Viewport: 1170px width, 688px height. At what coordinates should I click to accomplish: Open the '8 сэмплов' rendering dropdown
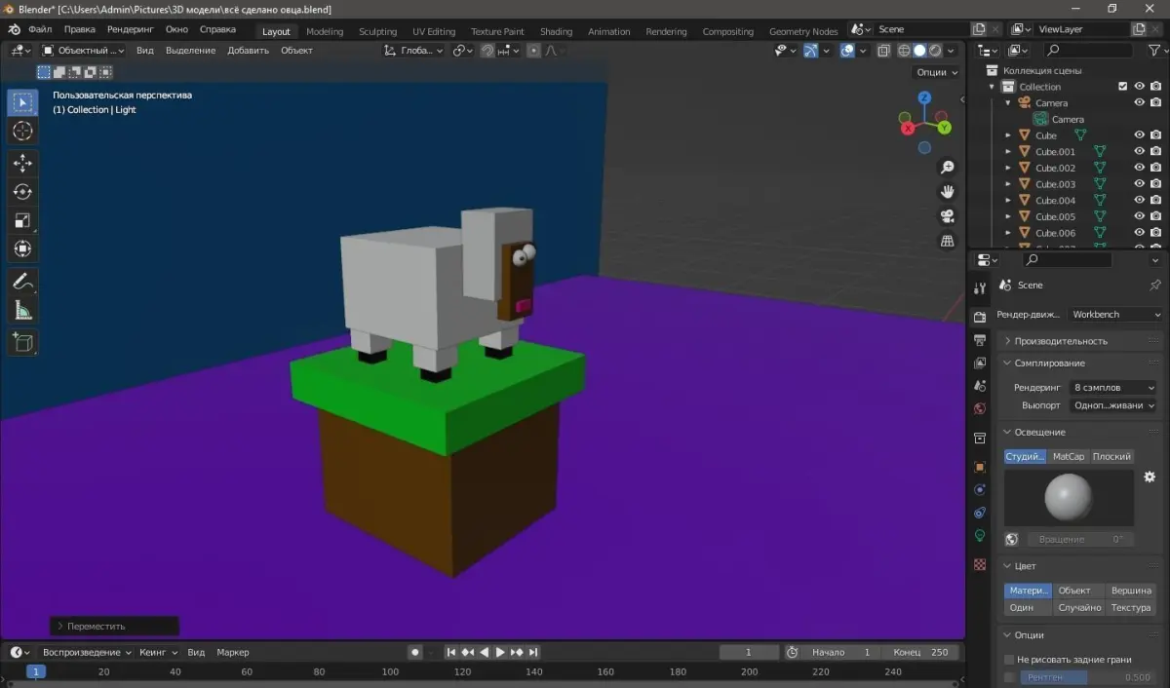(1111, 387)
